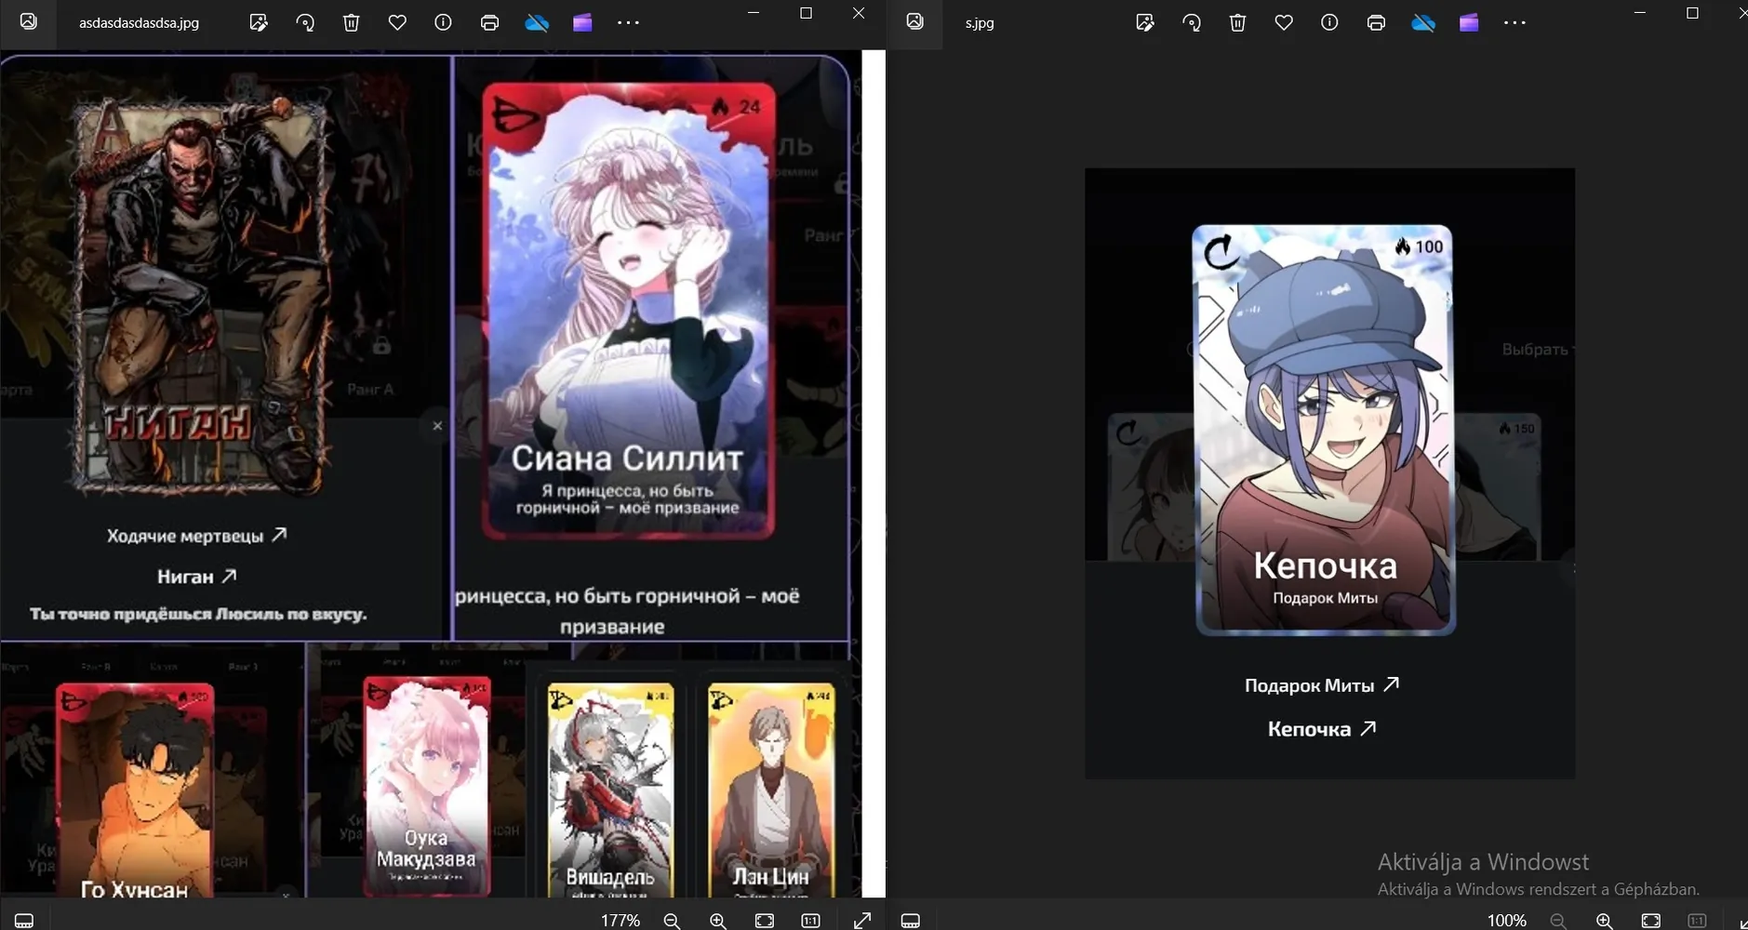Screen dimensions: 1748x930
Task: Click the Photos app icon beside asdasdasdasda.jpg
Action: pyautogui.click(x=29, y=21)
